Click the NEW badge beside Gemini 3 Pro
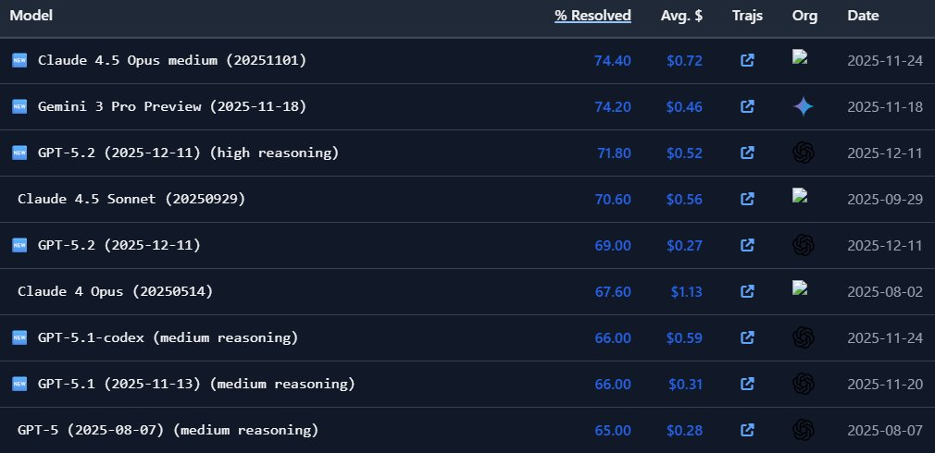 (x=19, y=107)
